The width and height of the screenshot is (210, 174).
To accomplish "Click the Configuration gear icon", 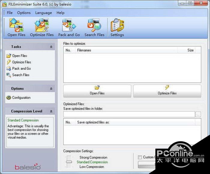I will pos(9,97).
